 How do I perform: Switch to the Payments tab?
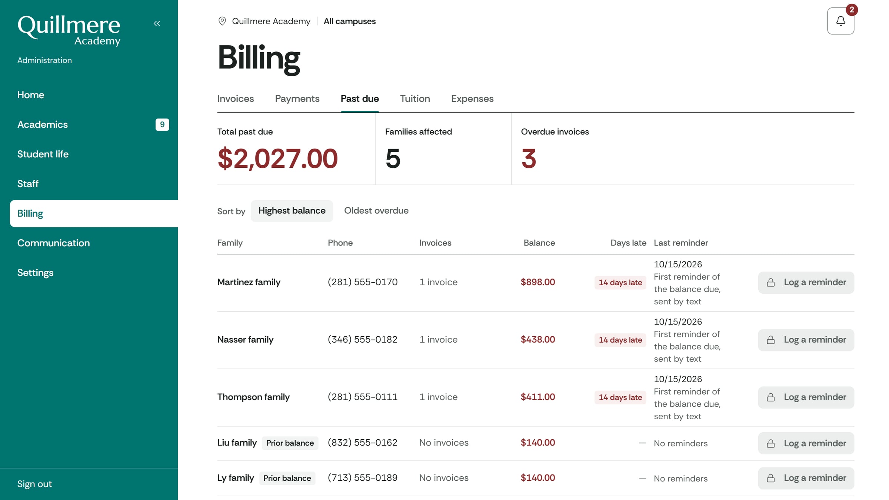coord(297,99)
